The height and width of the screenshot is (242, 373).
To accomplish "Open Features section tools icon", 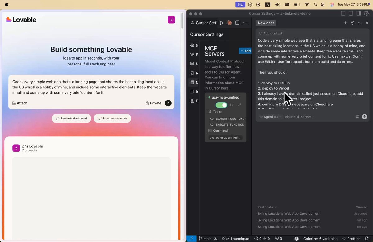I will click(x=192, y=55).
